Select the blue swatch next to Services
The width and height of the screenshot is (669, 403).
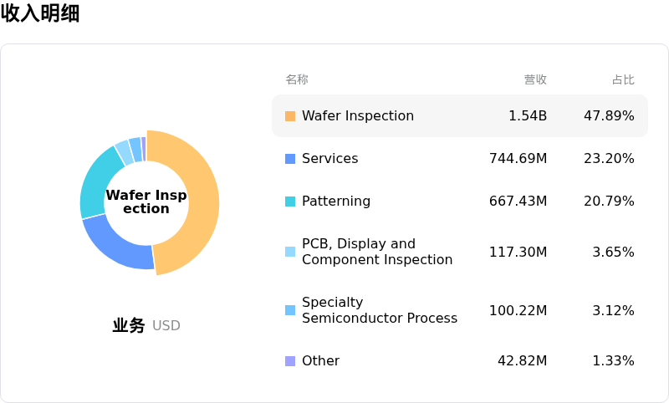point(290,159)
